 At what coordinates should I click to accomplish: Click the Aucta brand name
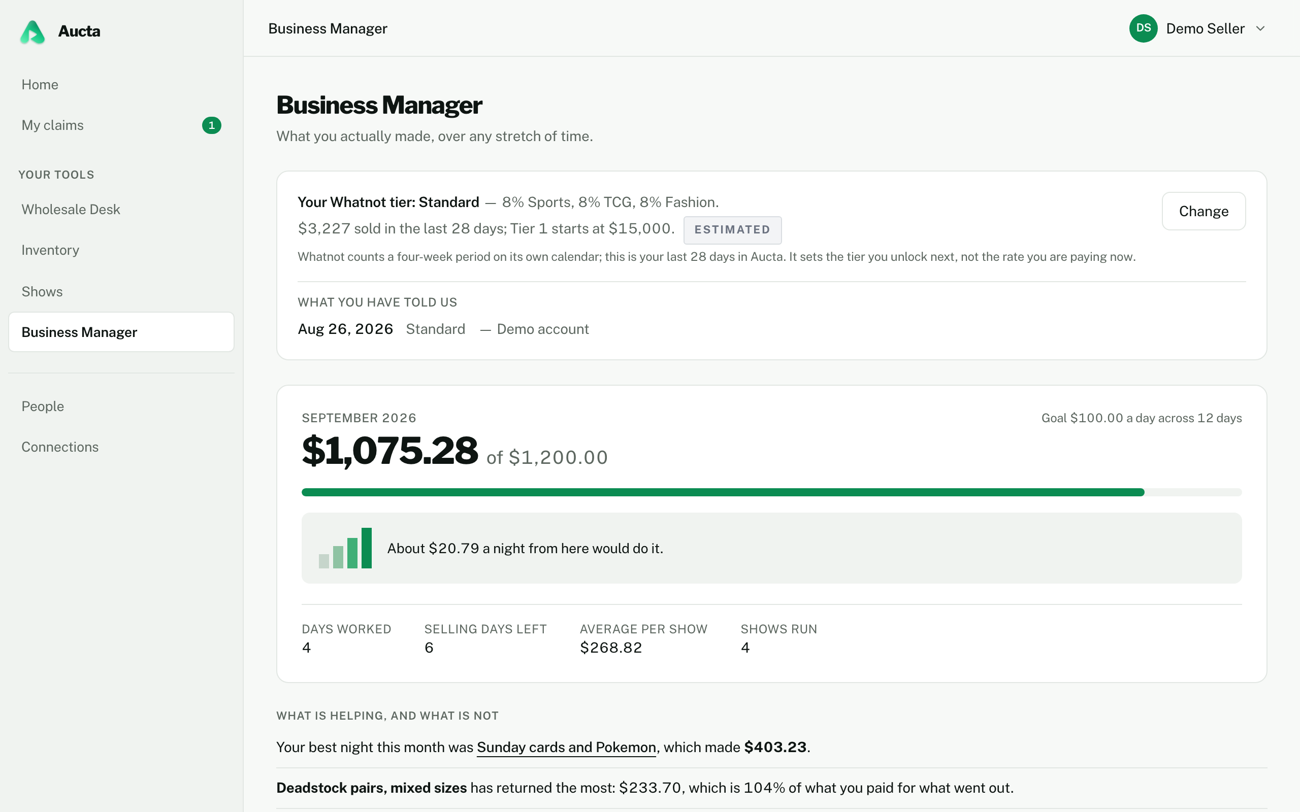[79, 31]
